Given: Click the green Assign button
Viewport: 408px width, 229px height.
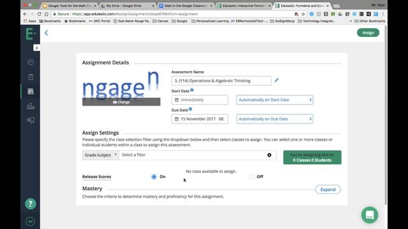Looking at the screenshot, I should pos(368,32).
